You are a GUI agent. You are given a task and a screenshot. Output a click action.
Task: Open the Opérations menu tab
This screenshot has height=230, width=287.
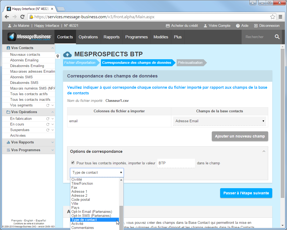point(88,37)
